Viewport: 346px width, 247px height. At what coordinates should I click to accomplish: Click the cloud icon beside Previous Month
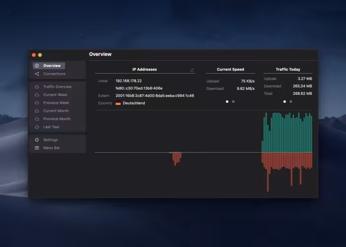click(x=37, y=119)
